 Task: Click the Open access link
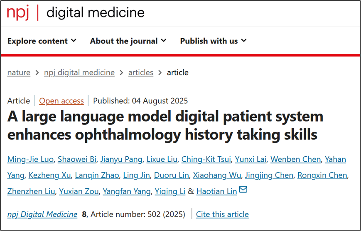click(61, 101)
